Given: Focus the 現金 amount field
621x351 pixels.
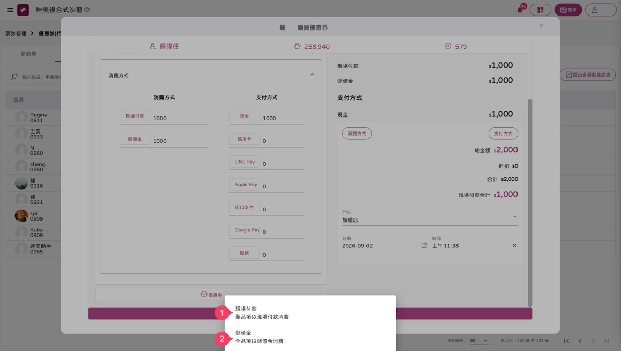Looking at the screenshot, I should pyautogui.click(x=283, y=118).
